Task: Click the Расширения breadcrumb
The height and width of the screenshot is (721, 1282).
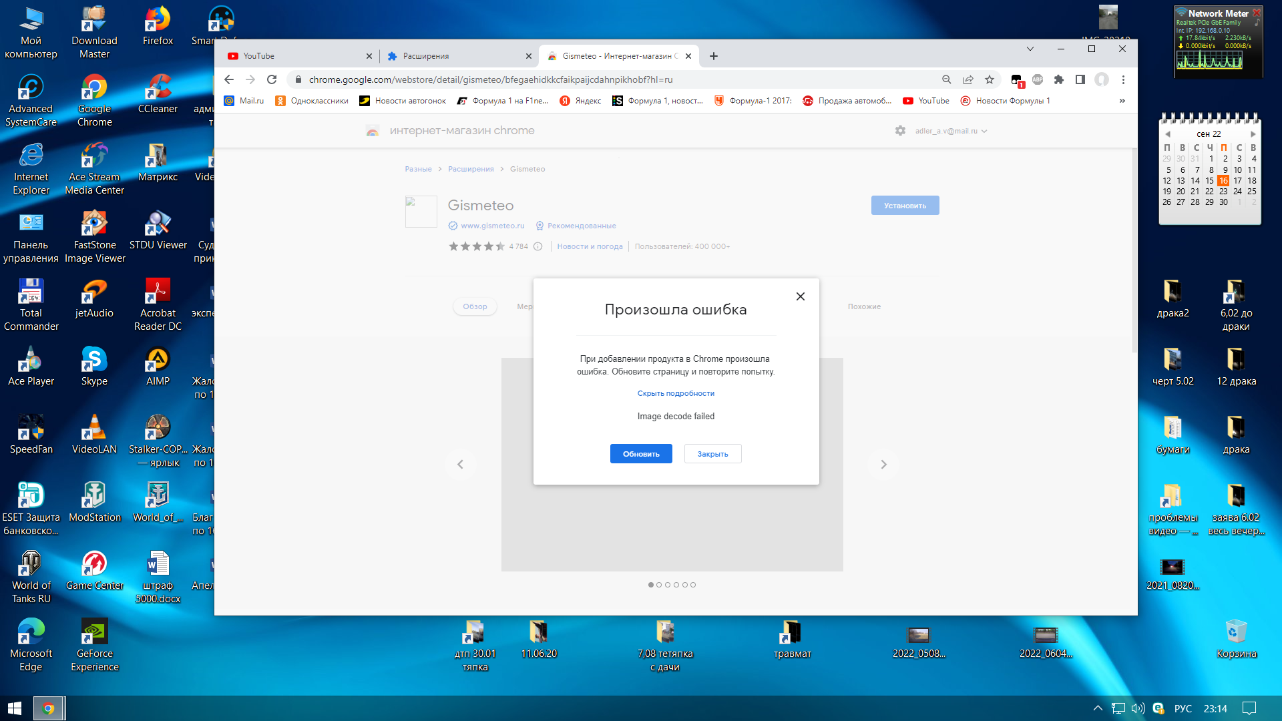Action: [471, 169]
